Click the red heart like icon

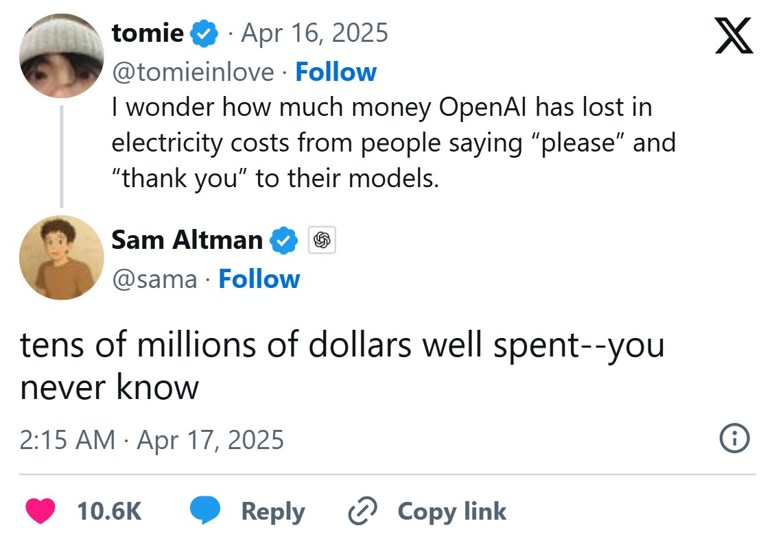pos(40,511)
